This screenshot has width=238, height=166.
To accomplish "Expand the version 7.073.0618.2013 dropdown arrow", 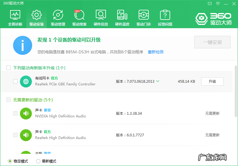I will 158,81.
